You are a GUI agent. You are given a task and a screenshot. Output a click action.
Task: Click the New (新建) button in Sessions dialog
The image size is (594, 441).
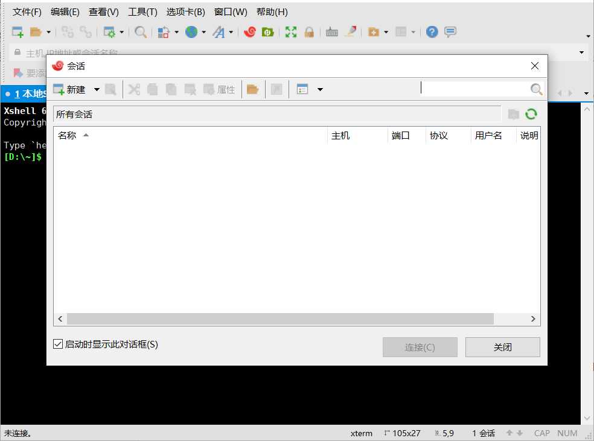[69, 90]
